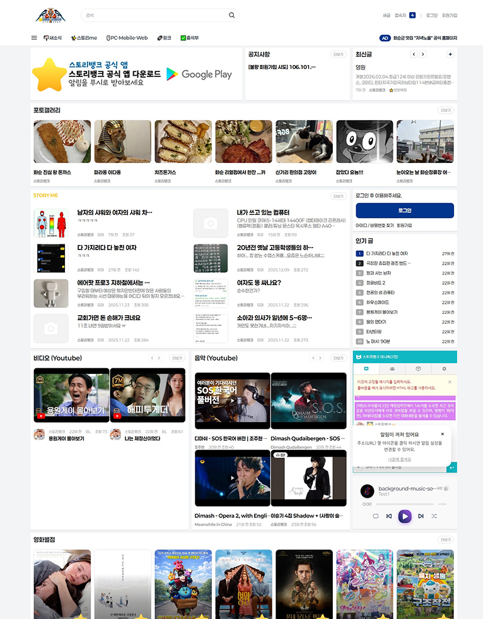Show next item in 최신글 panel
Image resolution: width=483 pixels, height=619 pixels.
pos(423,54)
